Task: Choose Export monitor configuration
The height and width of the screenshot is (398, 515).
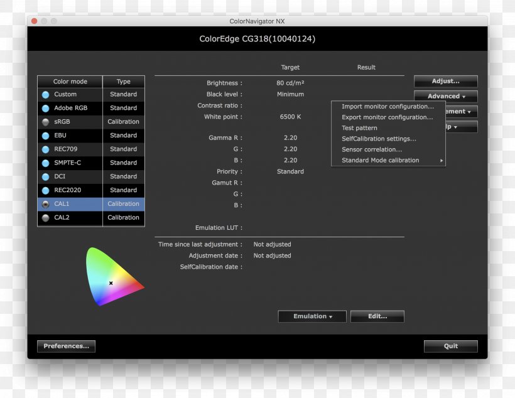Action: (388, 117)
